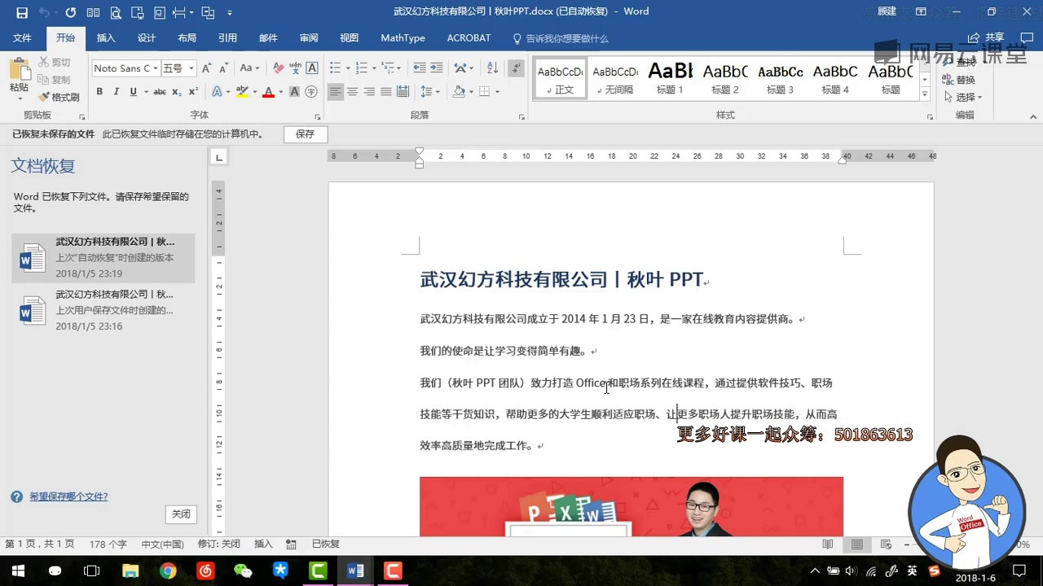Click the Increase Indent icon
The width and height of the screenshot is (1043, 586).
[x=437, y=68]
